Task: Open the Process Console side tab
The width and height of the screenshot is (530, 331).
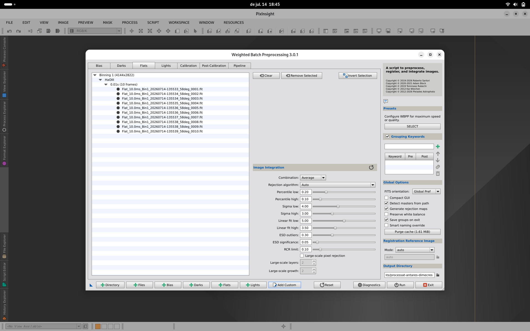Action: [4, 52]
